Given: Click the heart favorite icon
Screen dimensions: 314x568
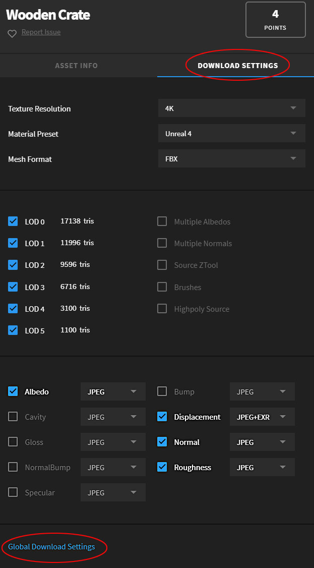Looking at the screenshot, I should click(12, 33).
